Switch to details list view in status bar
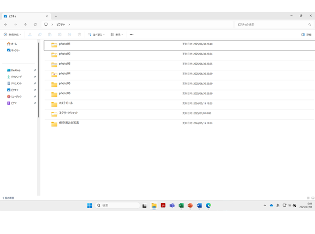Image resolution: width=315 pixels, height=234 pixels. 308,198
